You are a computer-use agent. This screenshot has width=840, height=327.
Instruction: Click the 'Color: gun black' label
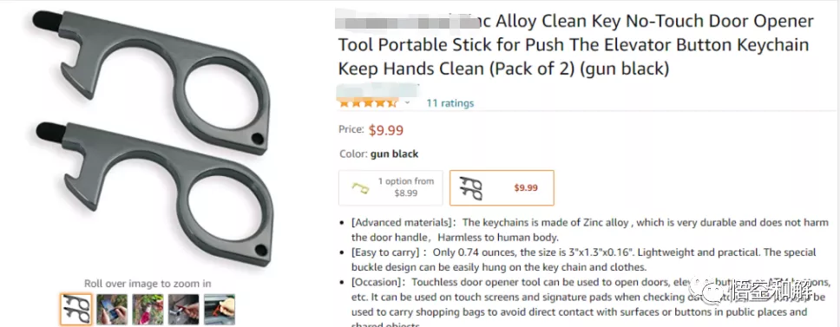(378, 154)
